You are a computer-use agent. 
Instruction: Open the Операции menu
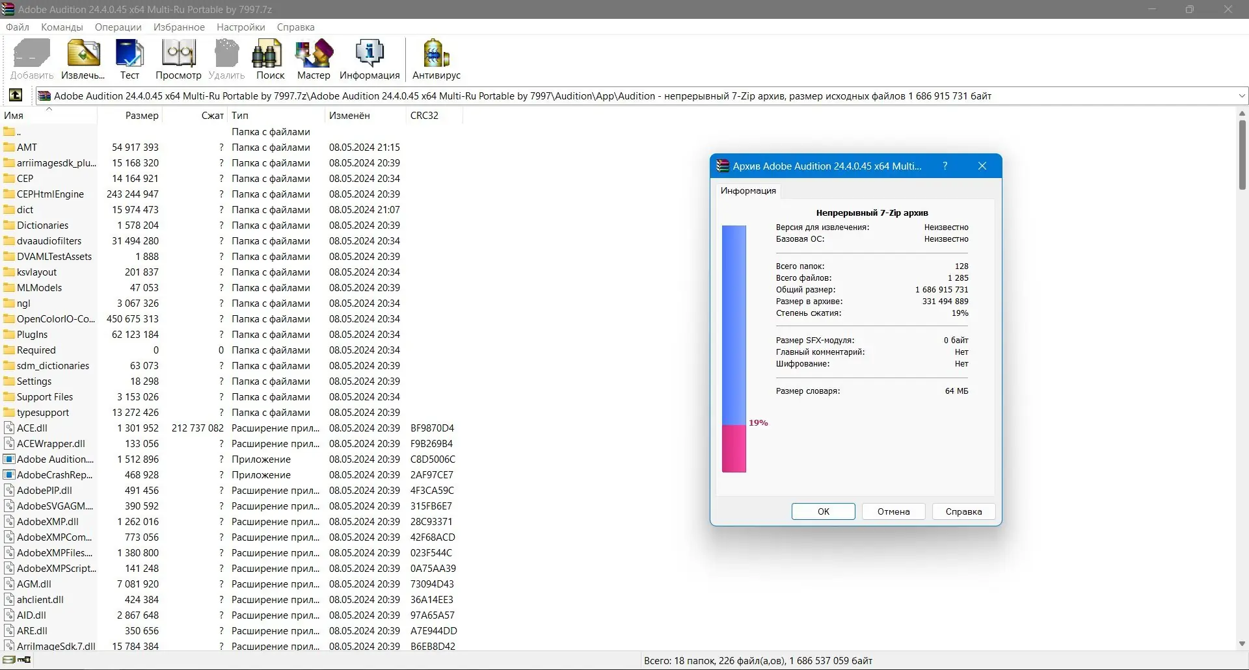click(x=118, y=27)
